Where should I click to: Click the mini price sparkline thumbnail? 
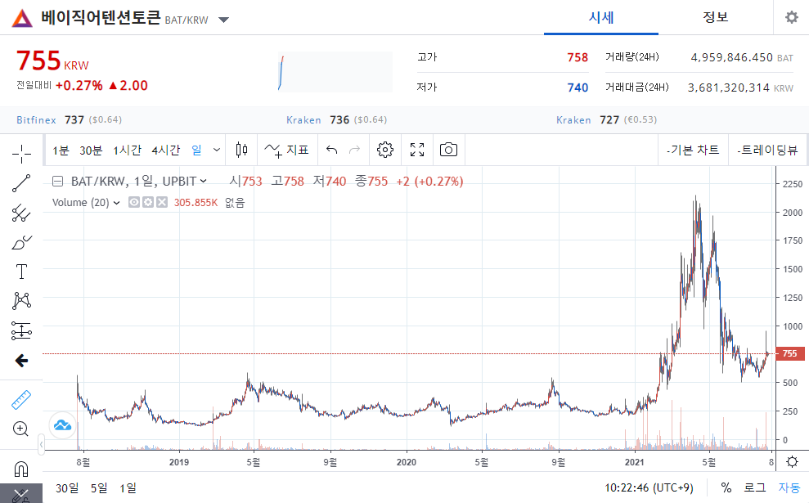335,72
